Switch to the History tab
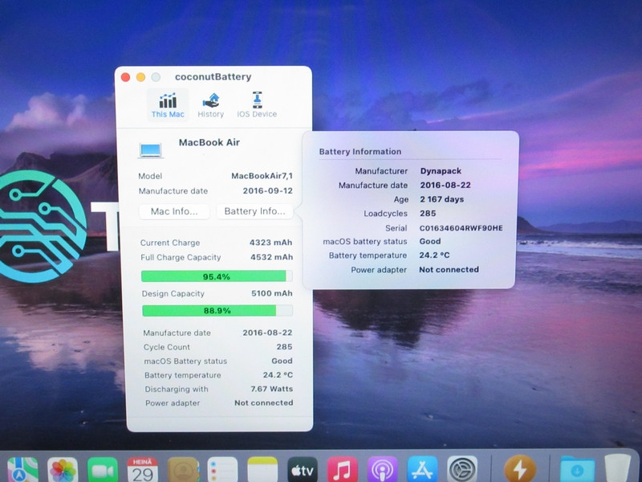Viewport: 642px width, 482px height. (211, 105)
